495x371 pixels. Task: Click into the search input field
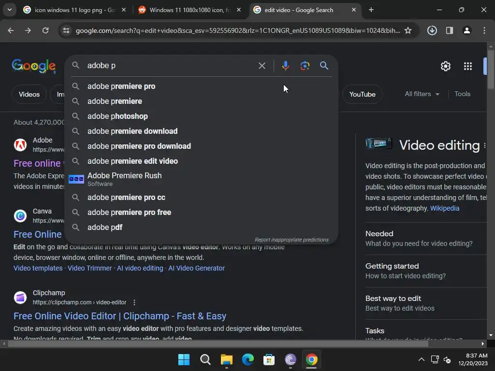171,66
